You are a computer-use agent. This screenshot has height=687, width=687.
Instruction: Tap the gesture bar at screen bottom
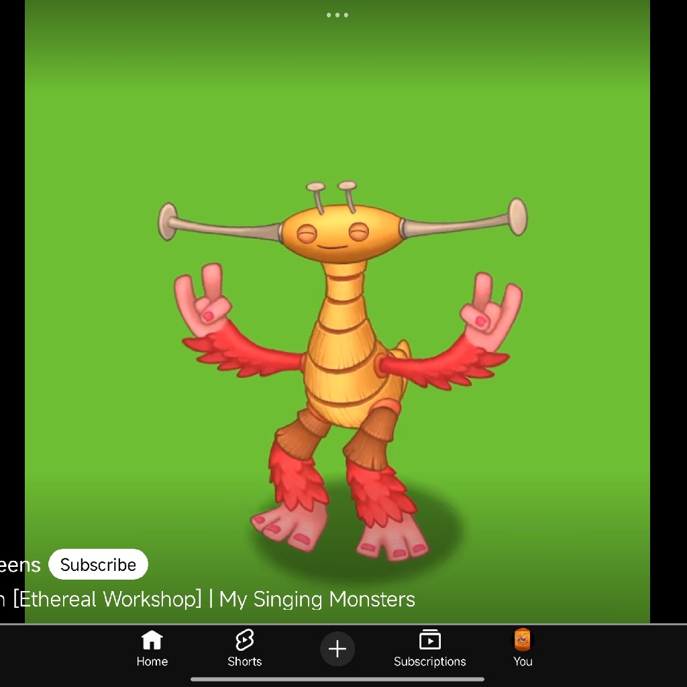[337, 680]
